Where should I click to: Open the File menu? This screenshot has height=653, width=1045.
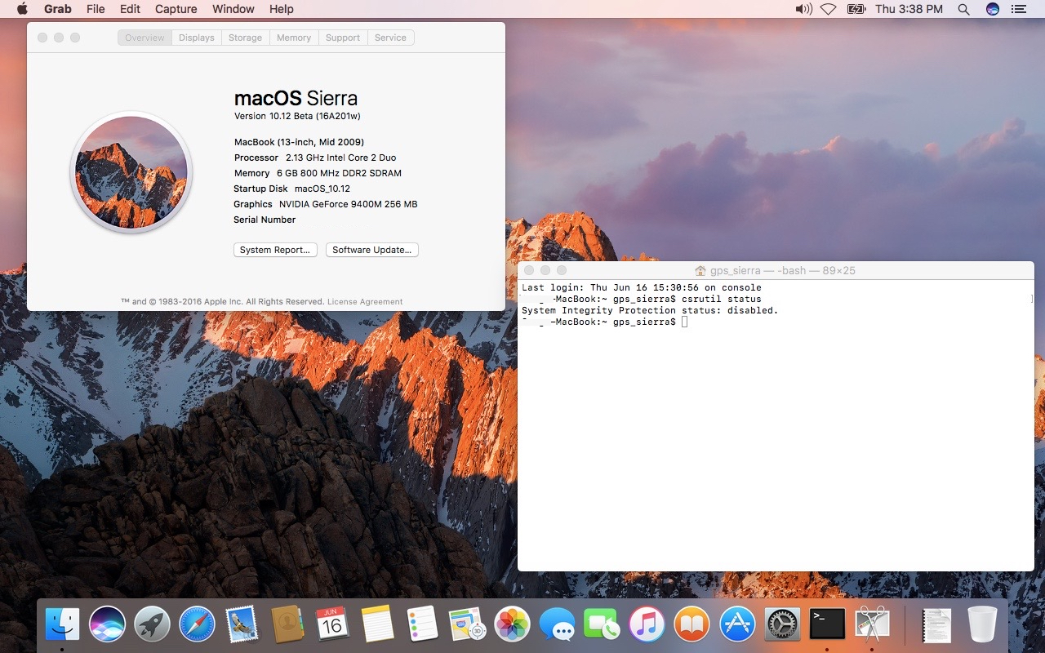click(x=96, y=9)
